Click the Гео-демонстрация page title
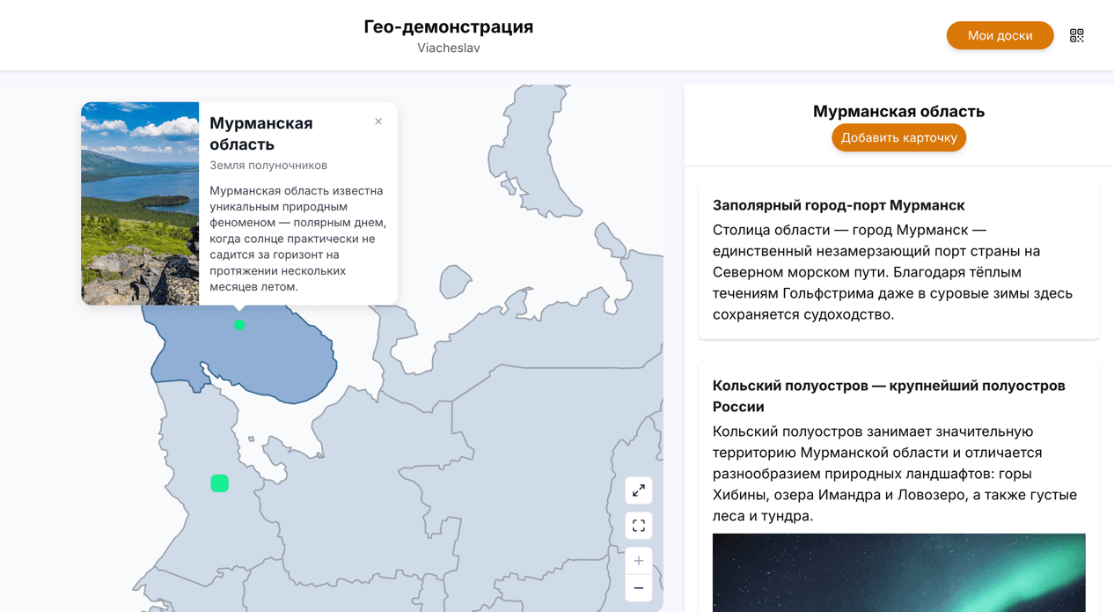This screenshot has width=1114, height=612. tap(449, 26)
